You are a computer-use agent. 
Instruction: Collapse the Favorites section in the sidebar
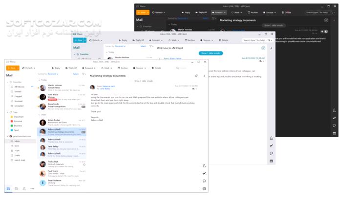click(x=8, y=82)
